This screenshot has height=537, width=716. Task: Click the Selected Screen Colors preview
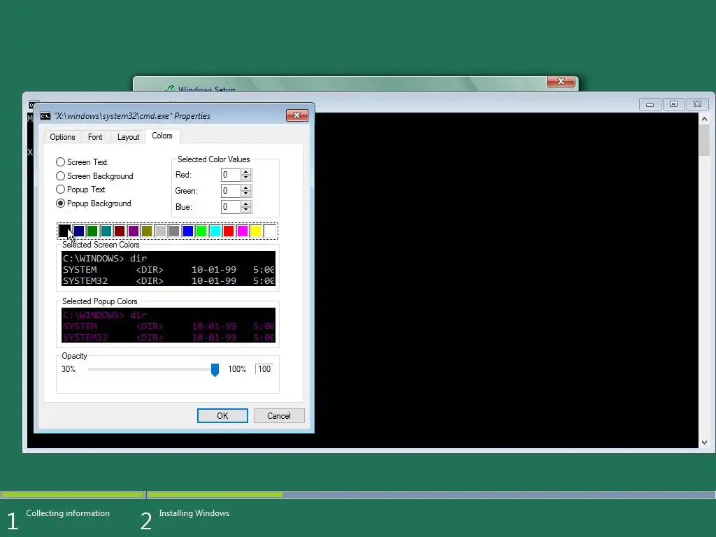[x=169, y=268]
